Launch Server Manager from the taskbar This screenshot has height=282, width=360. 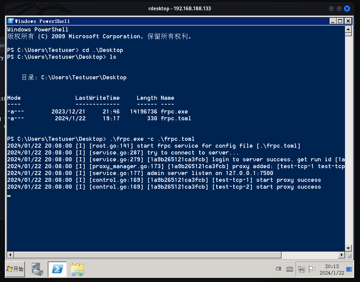pos(37,269)
